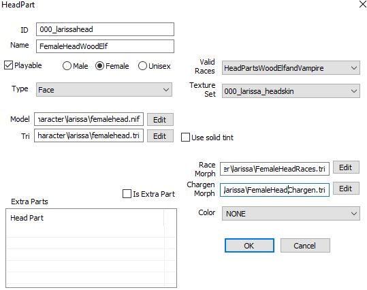
Task: Click the ID field with 000_larissahead
Action: pos(105,29)
